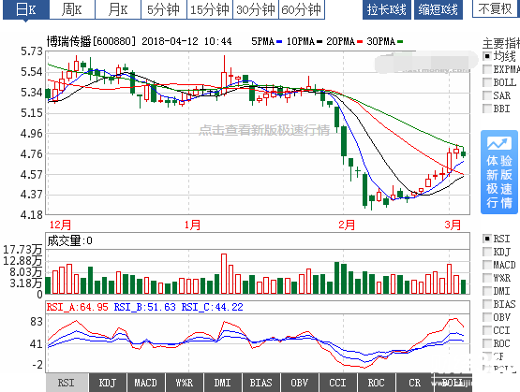The height and width of the screenshot is (392, 520).
Task: Click the RSI_B:51.63 value label
Action: point(145,307)
